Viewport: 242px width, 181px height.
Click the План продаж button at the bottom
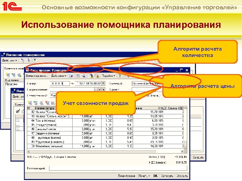coord(127,176)
